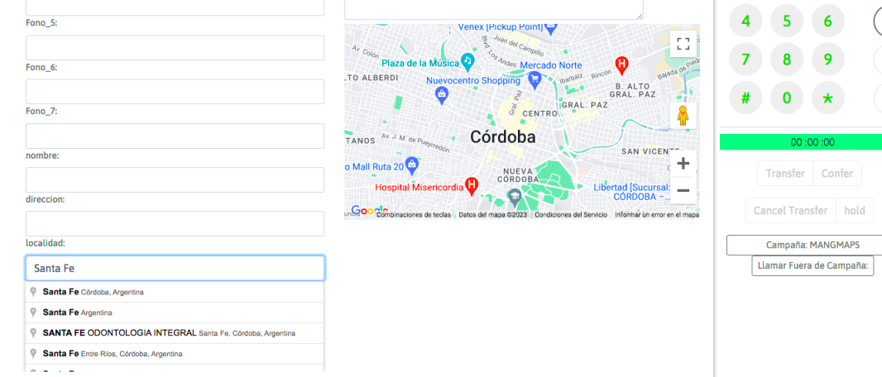Click the Plaza de la Música marker
Viewport: 882px width, 377px height.
tap(467, 62)
